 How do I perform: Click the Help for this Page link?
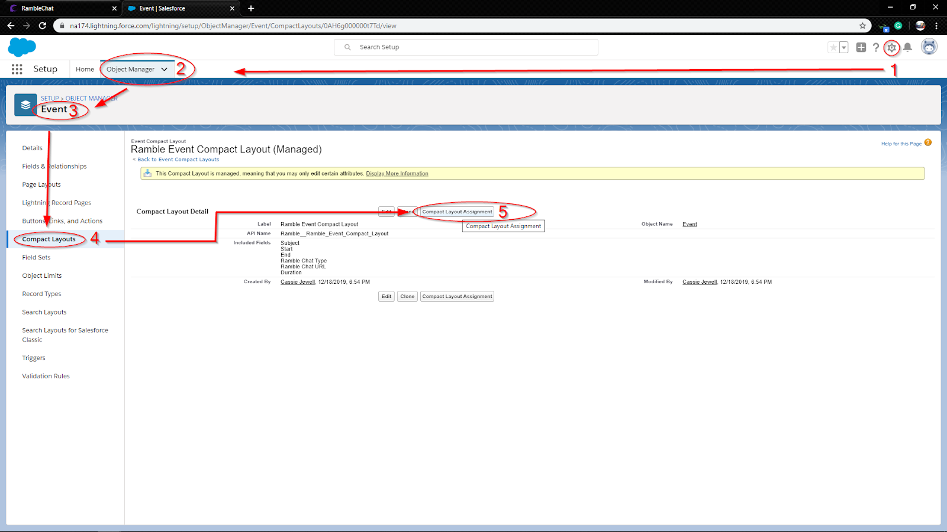[901, 144]
